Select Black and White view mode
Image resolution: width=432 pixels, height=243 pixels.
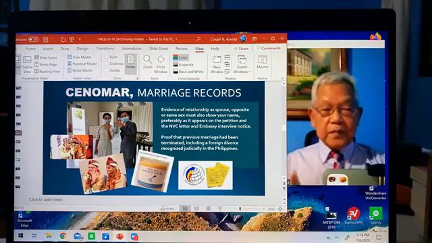coord(188,72)
